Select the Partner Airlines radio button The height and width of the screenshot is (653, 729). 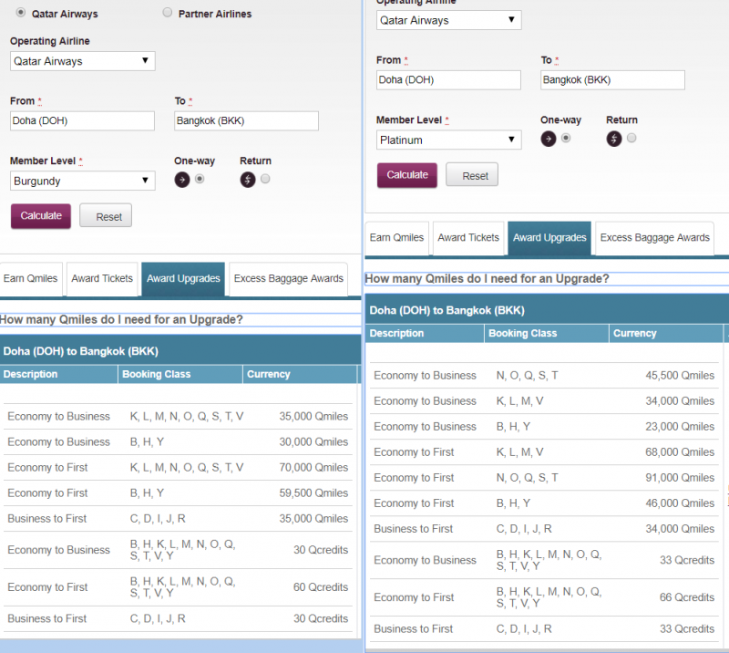coord(168,13)
